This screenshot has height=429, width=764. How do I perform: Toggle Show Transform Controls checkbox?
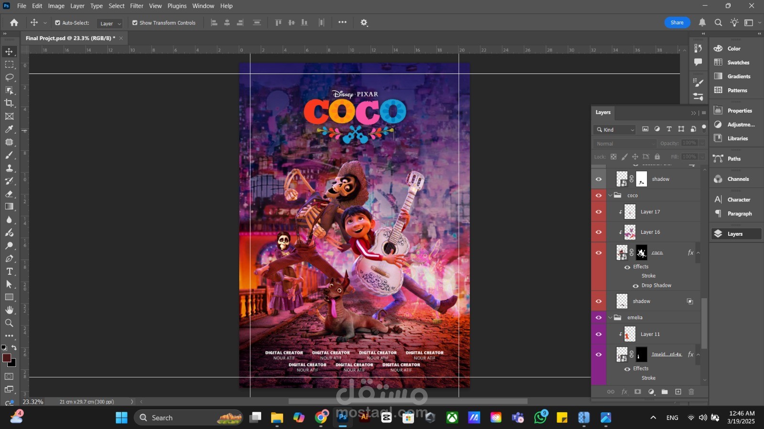[x=135, y=23]
